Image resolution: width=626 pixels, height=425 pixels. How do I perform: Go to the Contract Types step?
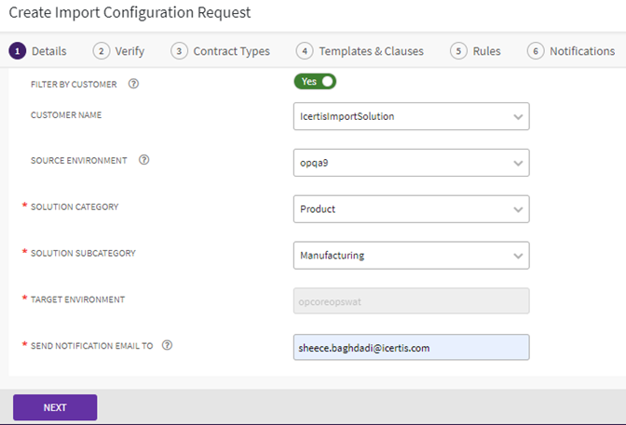click(231, 51)
